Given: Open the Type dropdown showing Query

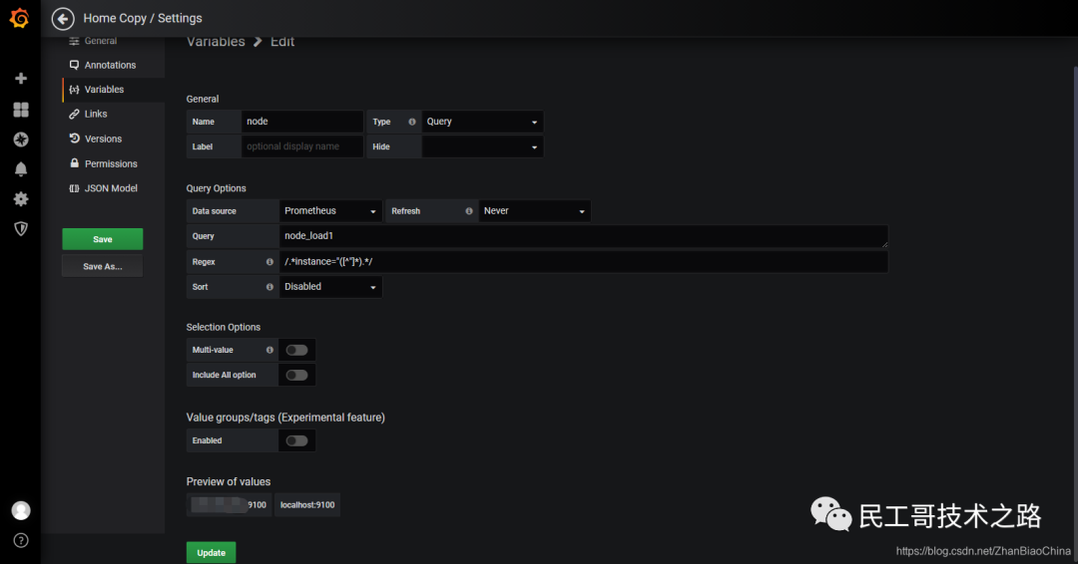Looking at the screenshot, I should click(x=482, y=122).
